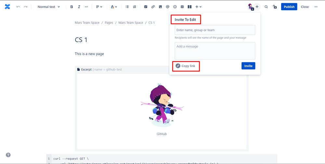325x164 pixels.
Task: Click the CS 1 page title
Action: pos(81,40)
